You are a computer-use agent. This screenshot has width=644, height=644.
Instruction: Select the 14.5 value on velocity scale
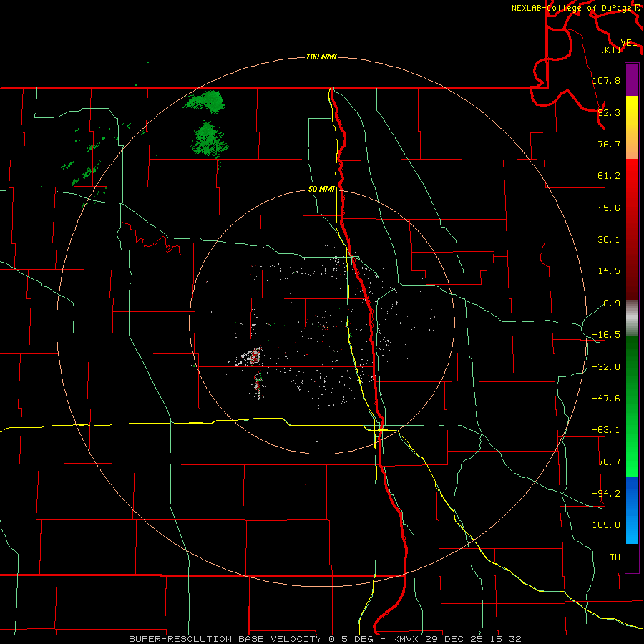[609, 271]
